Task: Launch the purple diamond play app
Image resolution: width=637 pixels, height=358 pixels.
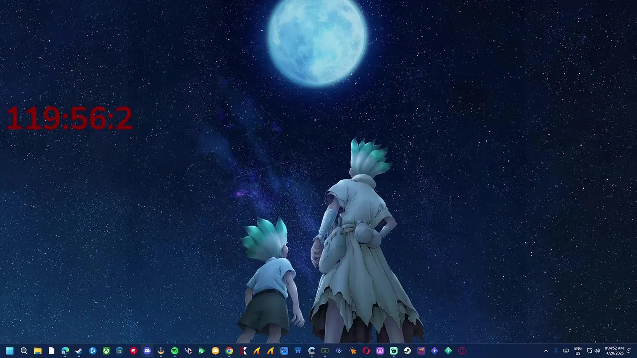Action: (x=434, y=351)
